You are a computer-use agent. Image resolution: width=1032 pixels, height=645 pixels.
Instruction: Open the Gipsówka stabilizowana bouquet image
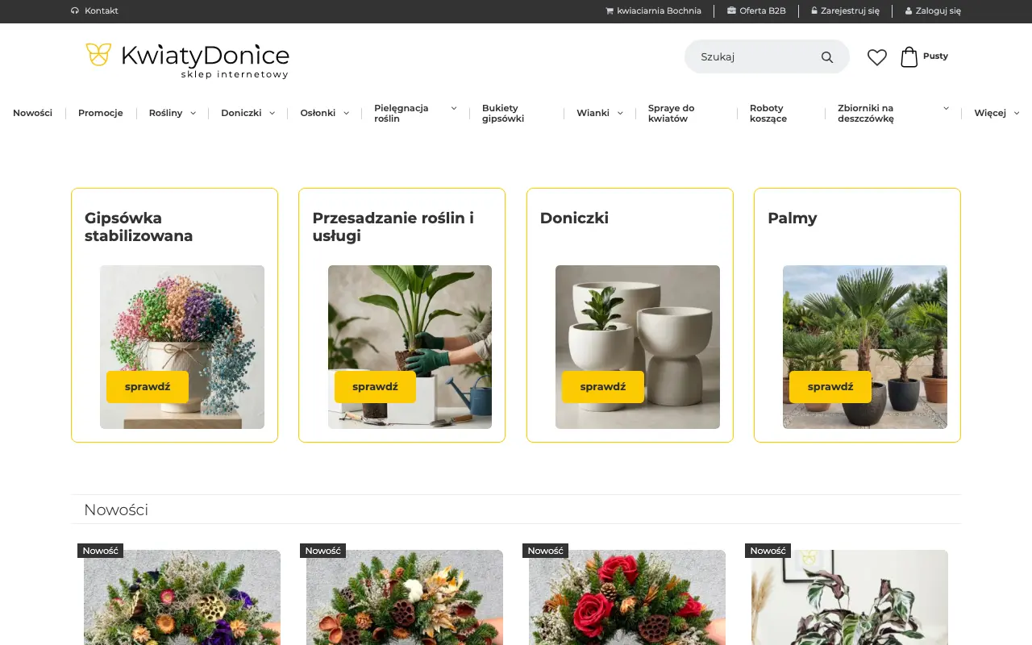click(x=182, y=347)
